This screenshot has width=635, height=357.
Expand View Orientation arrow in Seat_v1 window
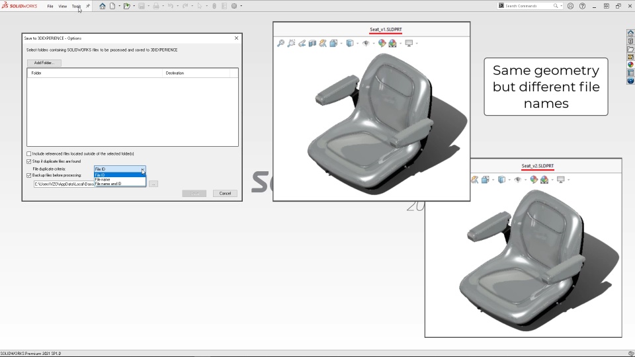point(341,44)
